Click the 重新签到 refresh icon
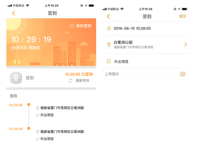This screenshot has height=154, width=199. click(x=71, y=81)
